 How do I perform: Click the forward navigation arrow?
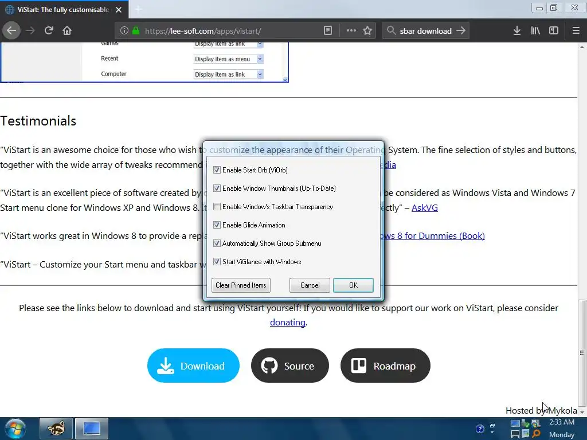pos(30,31)
